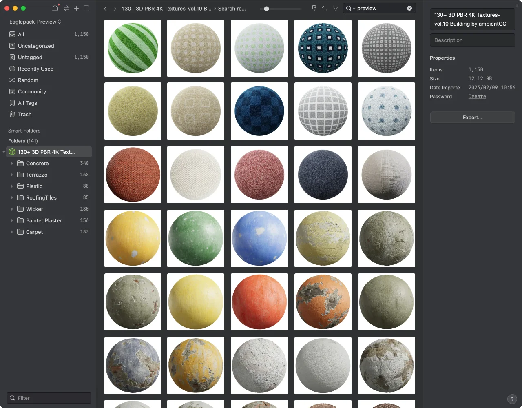The height and width of the screenshot is (408, 522).
Task: Select the 130+ 3D PBR 4K Text... folder
Action: 49,152
